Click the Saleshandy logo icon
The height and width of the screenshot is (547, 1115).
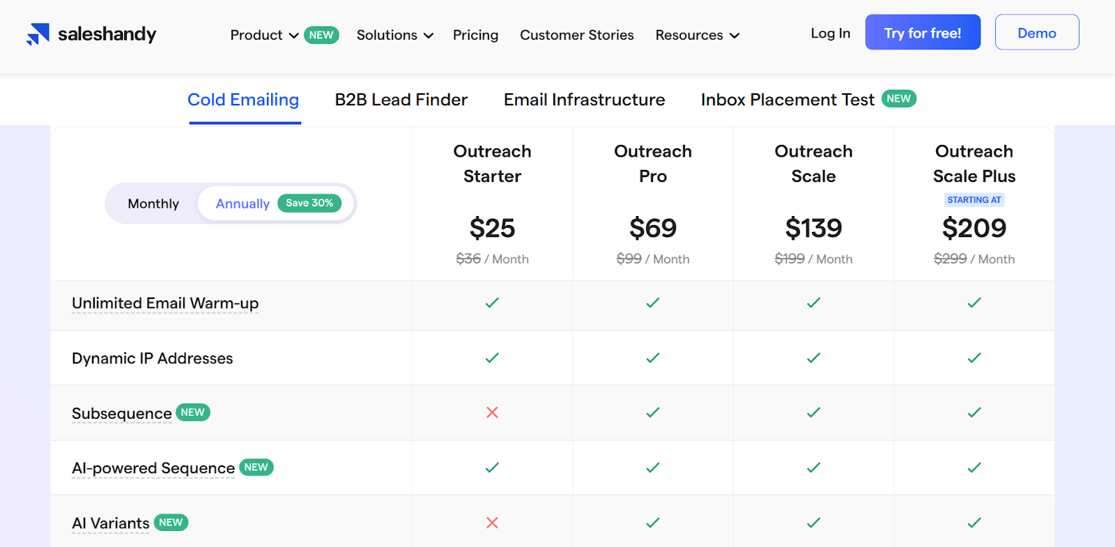[x=38, y=34]
